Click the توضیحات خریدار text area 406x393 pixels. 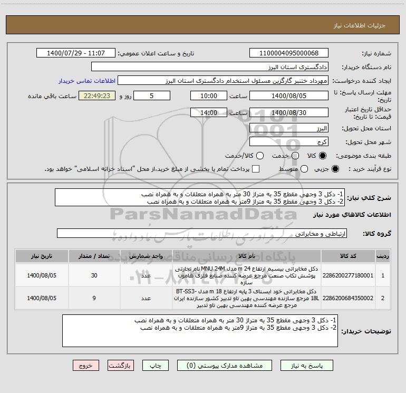[x=200, y=331]
